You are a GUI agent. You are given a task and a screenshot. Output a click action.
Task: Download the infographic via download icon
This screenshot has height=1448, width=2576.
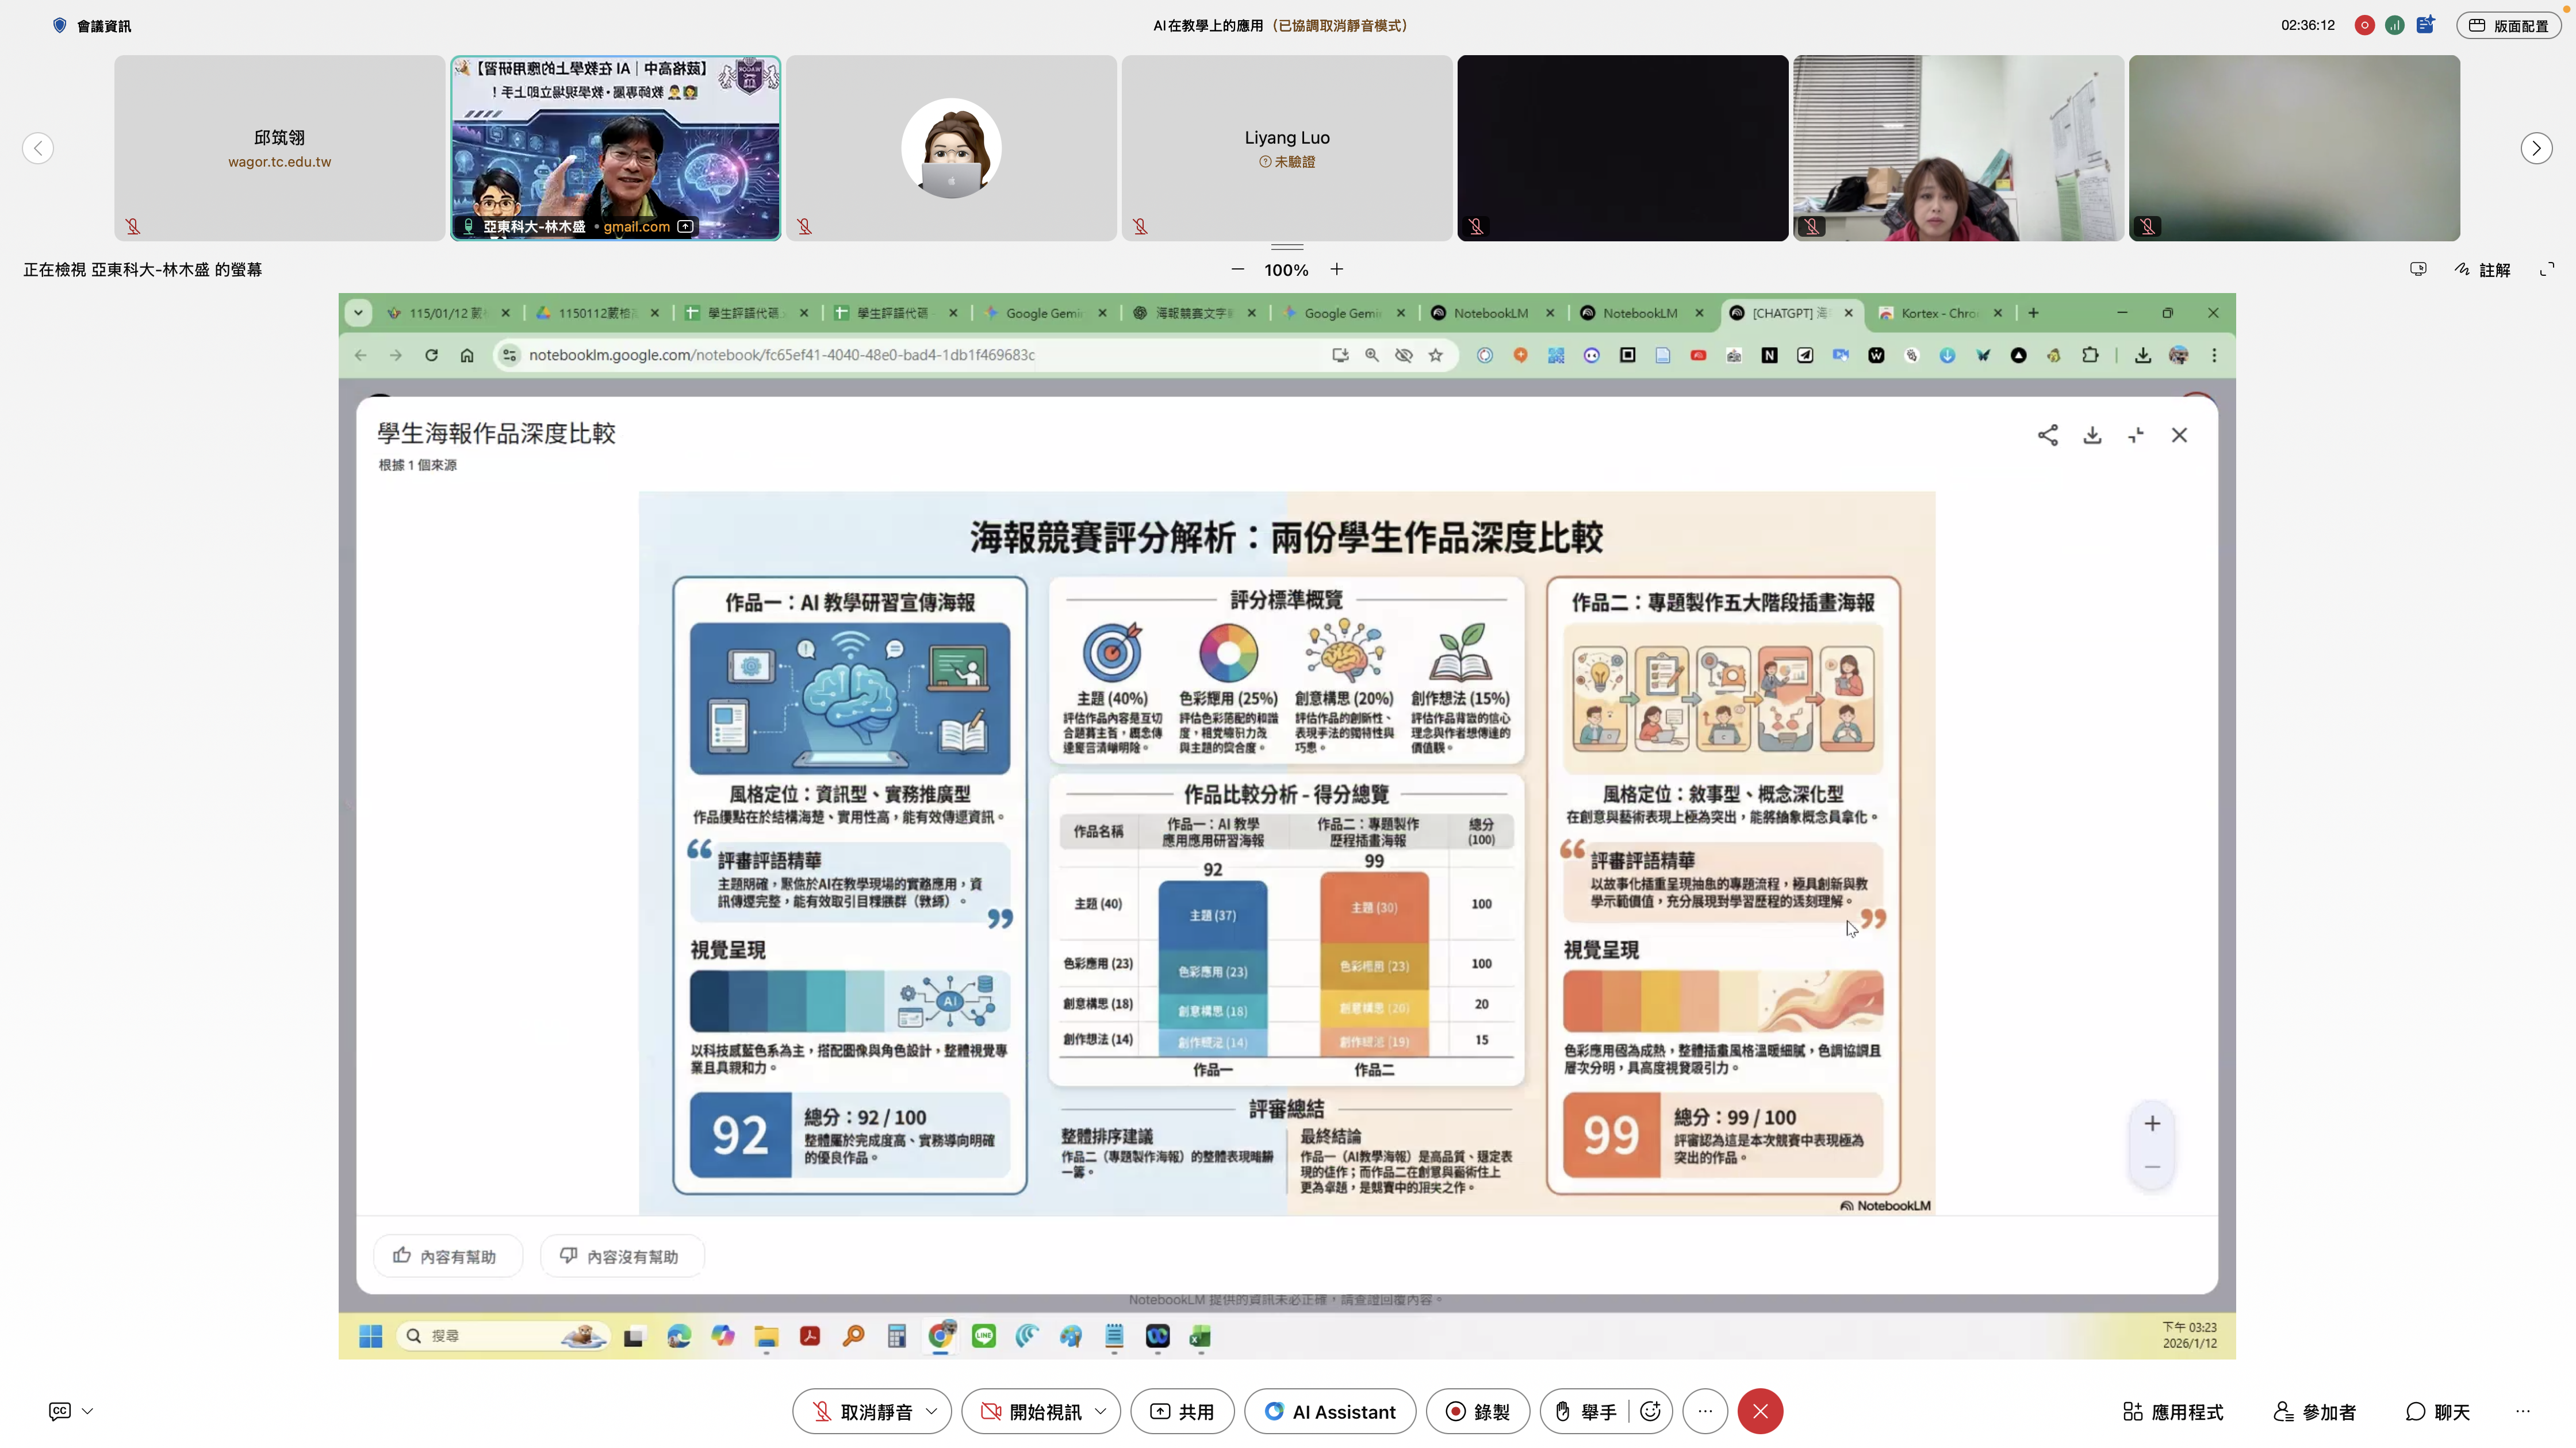[2092, 436]
